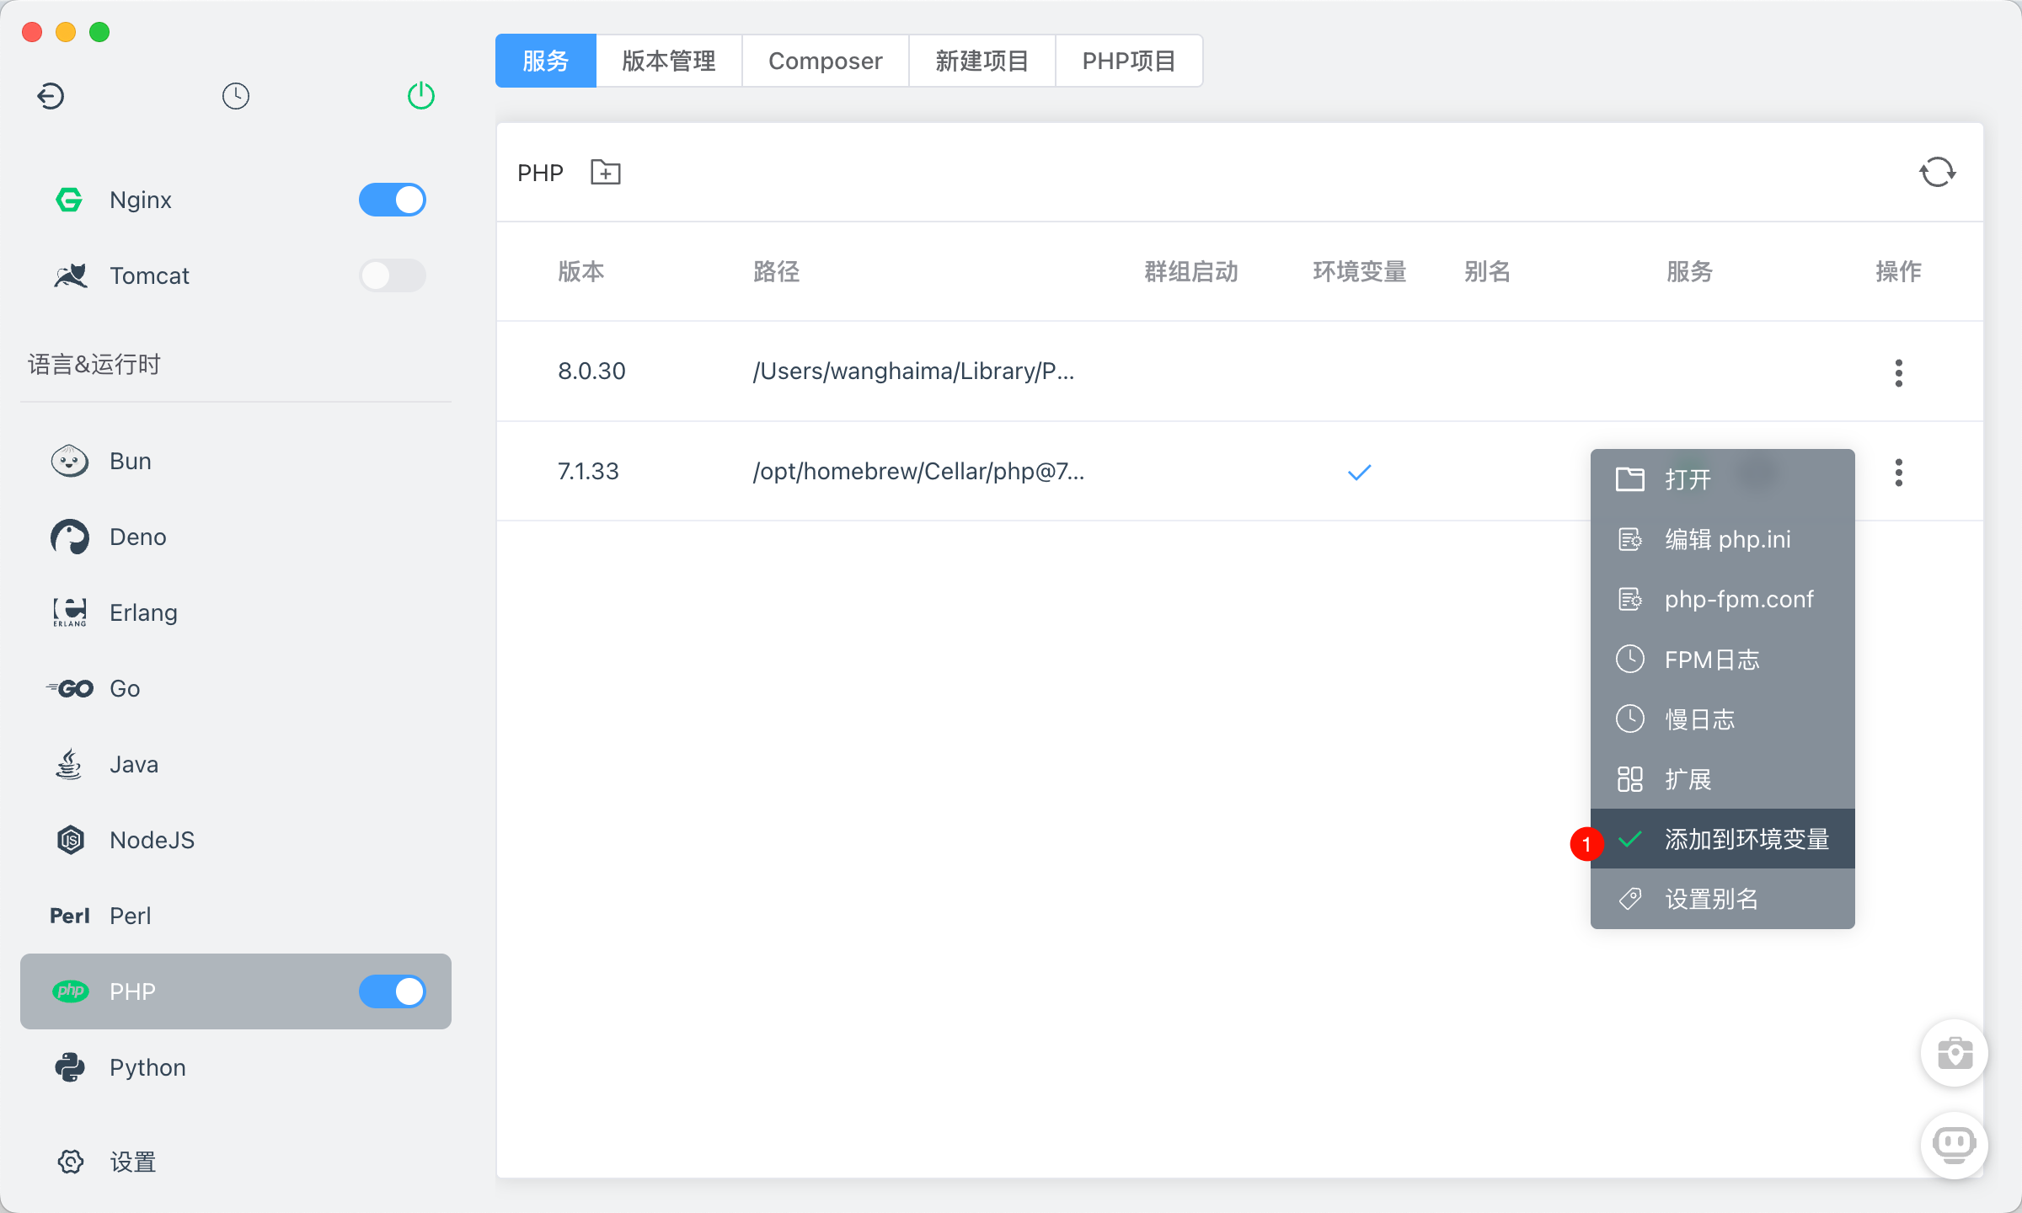Open the Go label in the sidebar
Image resolution: width=2022 pixels, height=1213 pixels.
(125, 688)
